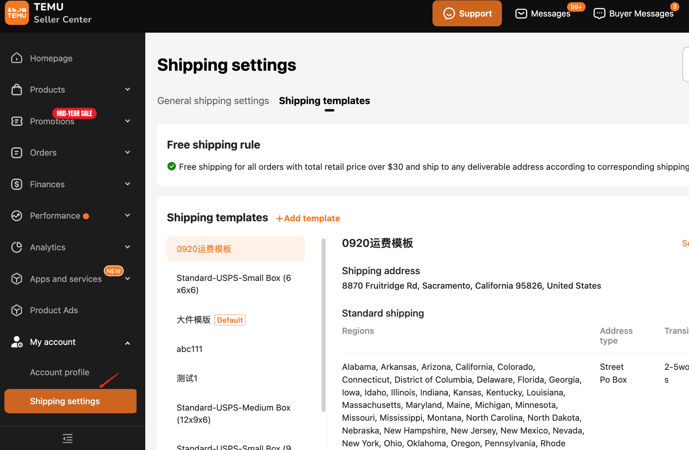Click the Support button
Screen dimensions: 689x450
click(x=467, y=13)
